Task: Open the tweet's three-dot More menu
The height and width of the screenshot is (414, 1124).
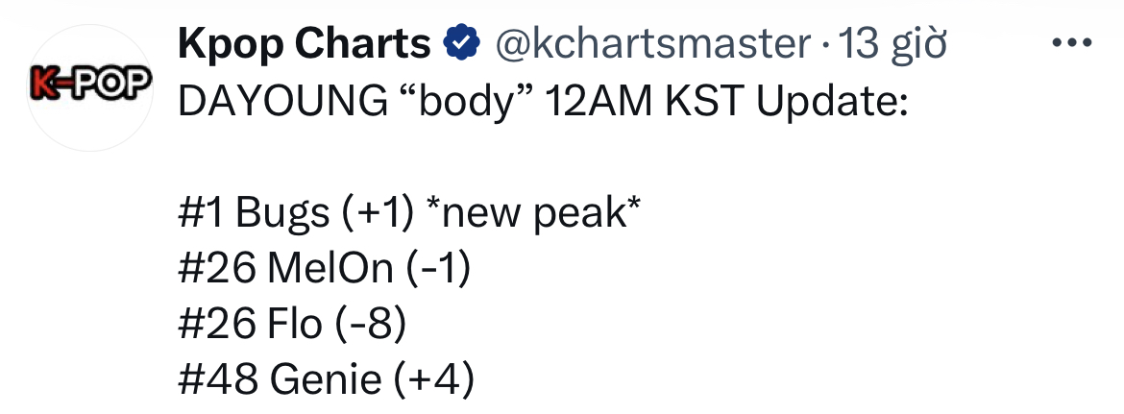Action: pyautogui.click(x=1075, y=43)
